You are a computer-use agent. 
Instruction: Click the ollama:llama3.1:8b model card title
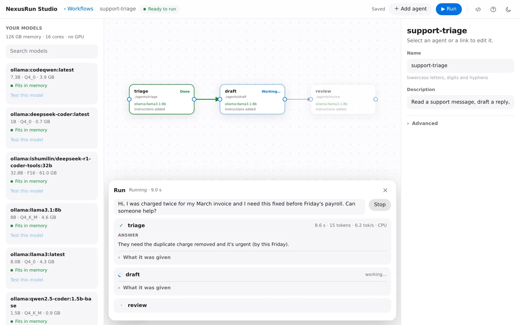36,210
